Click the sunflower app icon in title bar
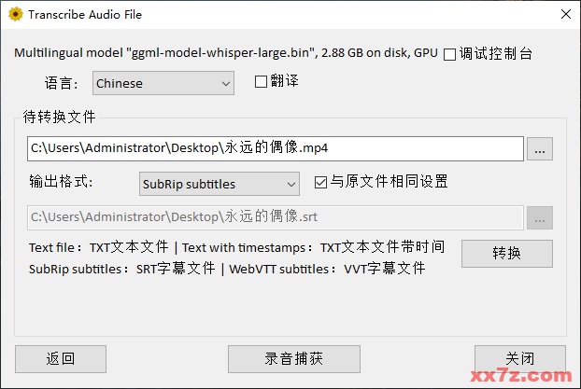581x389 pixels. tap(14, 15)
